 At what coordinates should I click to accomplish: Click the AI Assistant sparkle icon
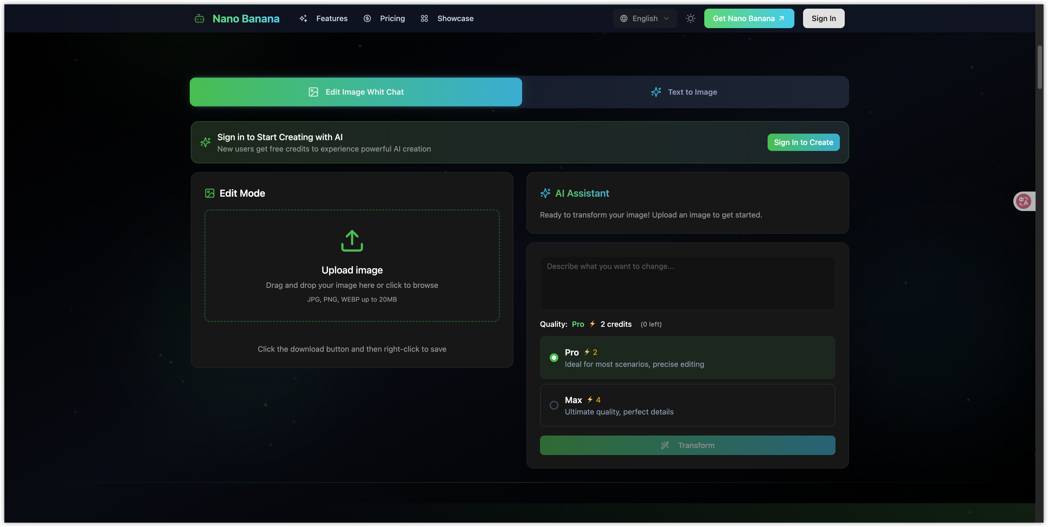pos(545,193)
